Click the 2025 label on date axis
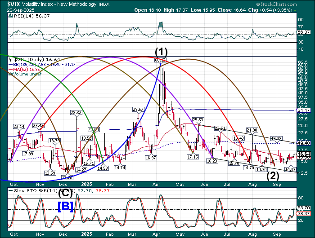 tap(87, 184)
